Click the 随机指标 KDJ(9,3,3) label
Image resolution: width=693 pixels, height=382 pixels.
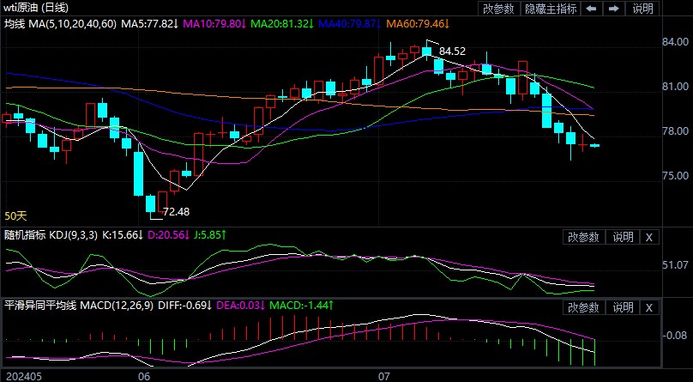click(x=51, y=235)
